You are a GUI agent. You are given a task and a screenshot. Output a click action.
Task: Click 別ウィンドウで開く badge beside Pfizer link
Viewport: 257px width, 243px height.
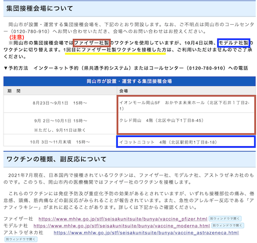pyautogui.click(x=225, y=219)
